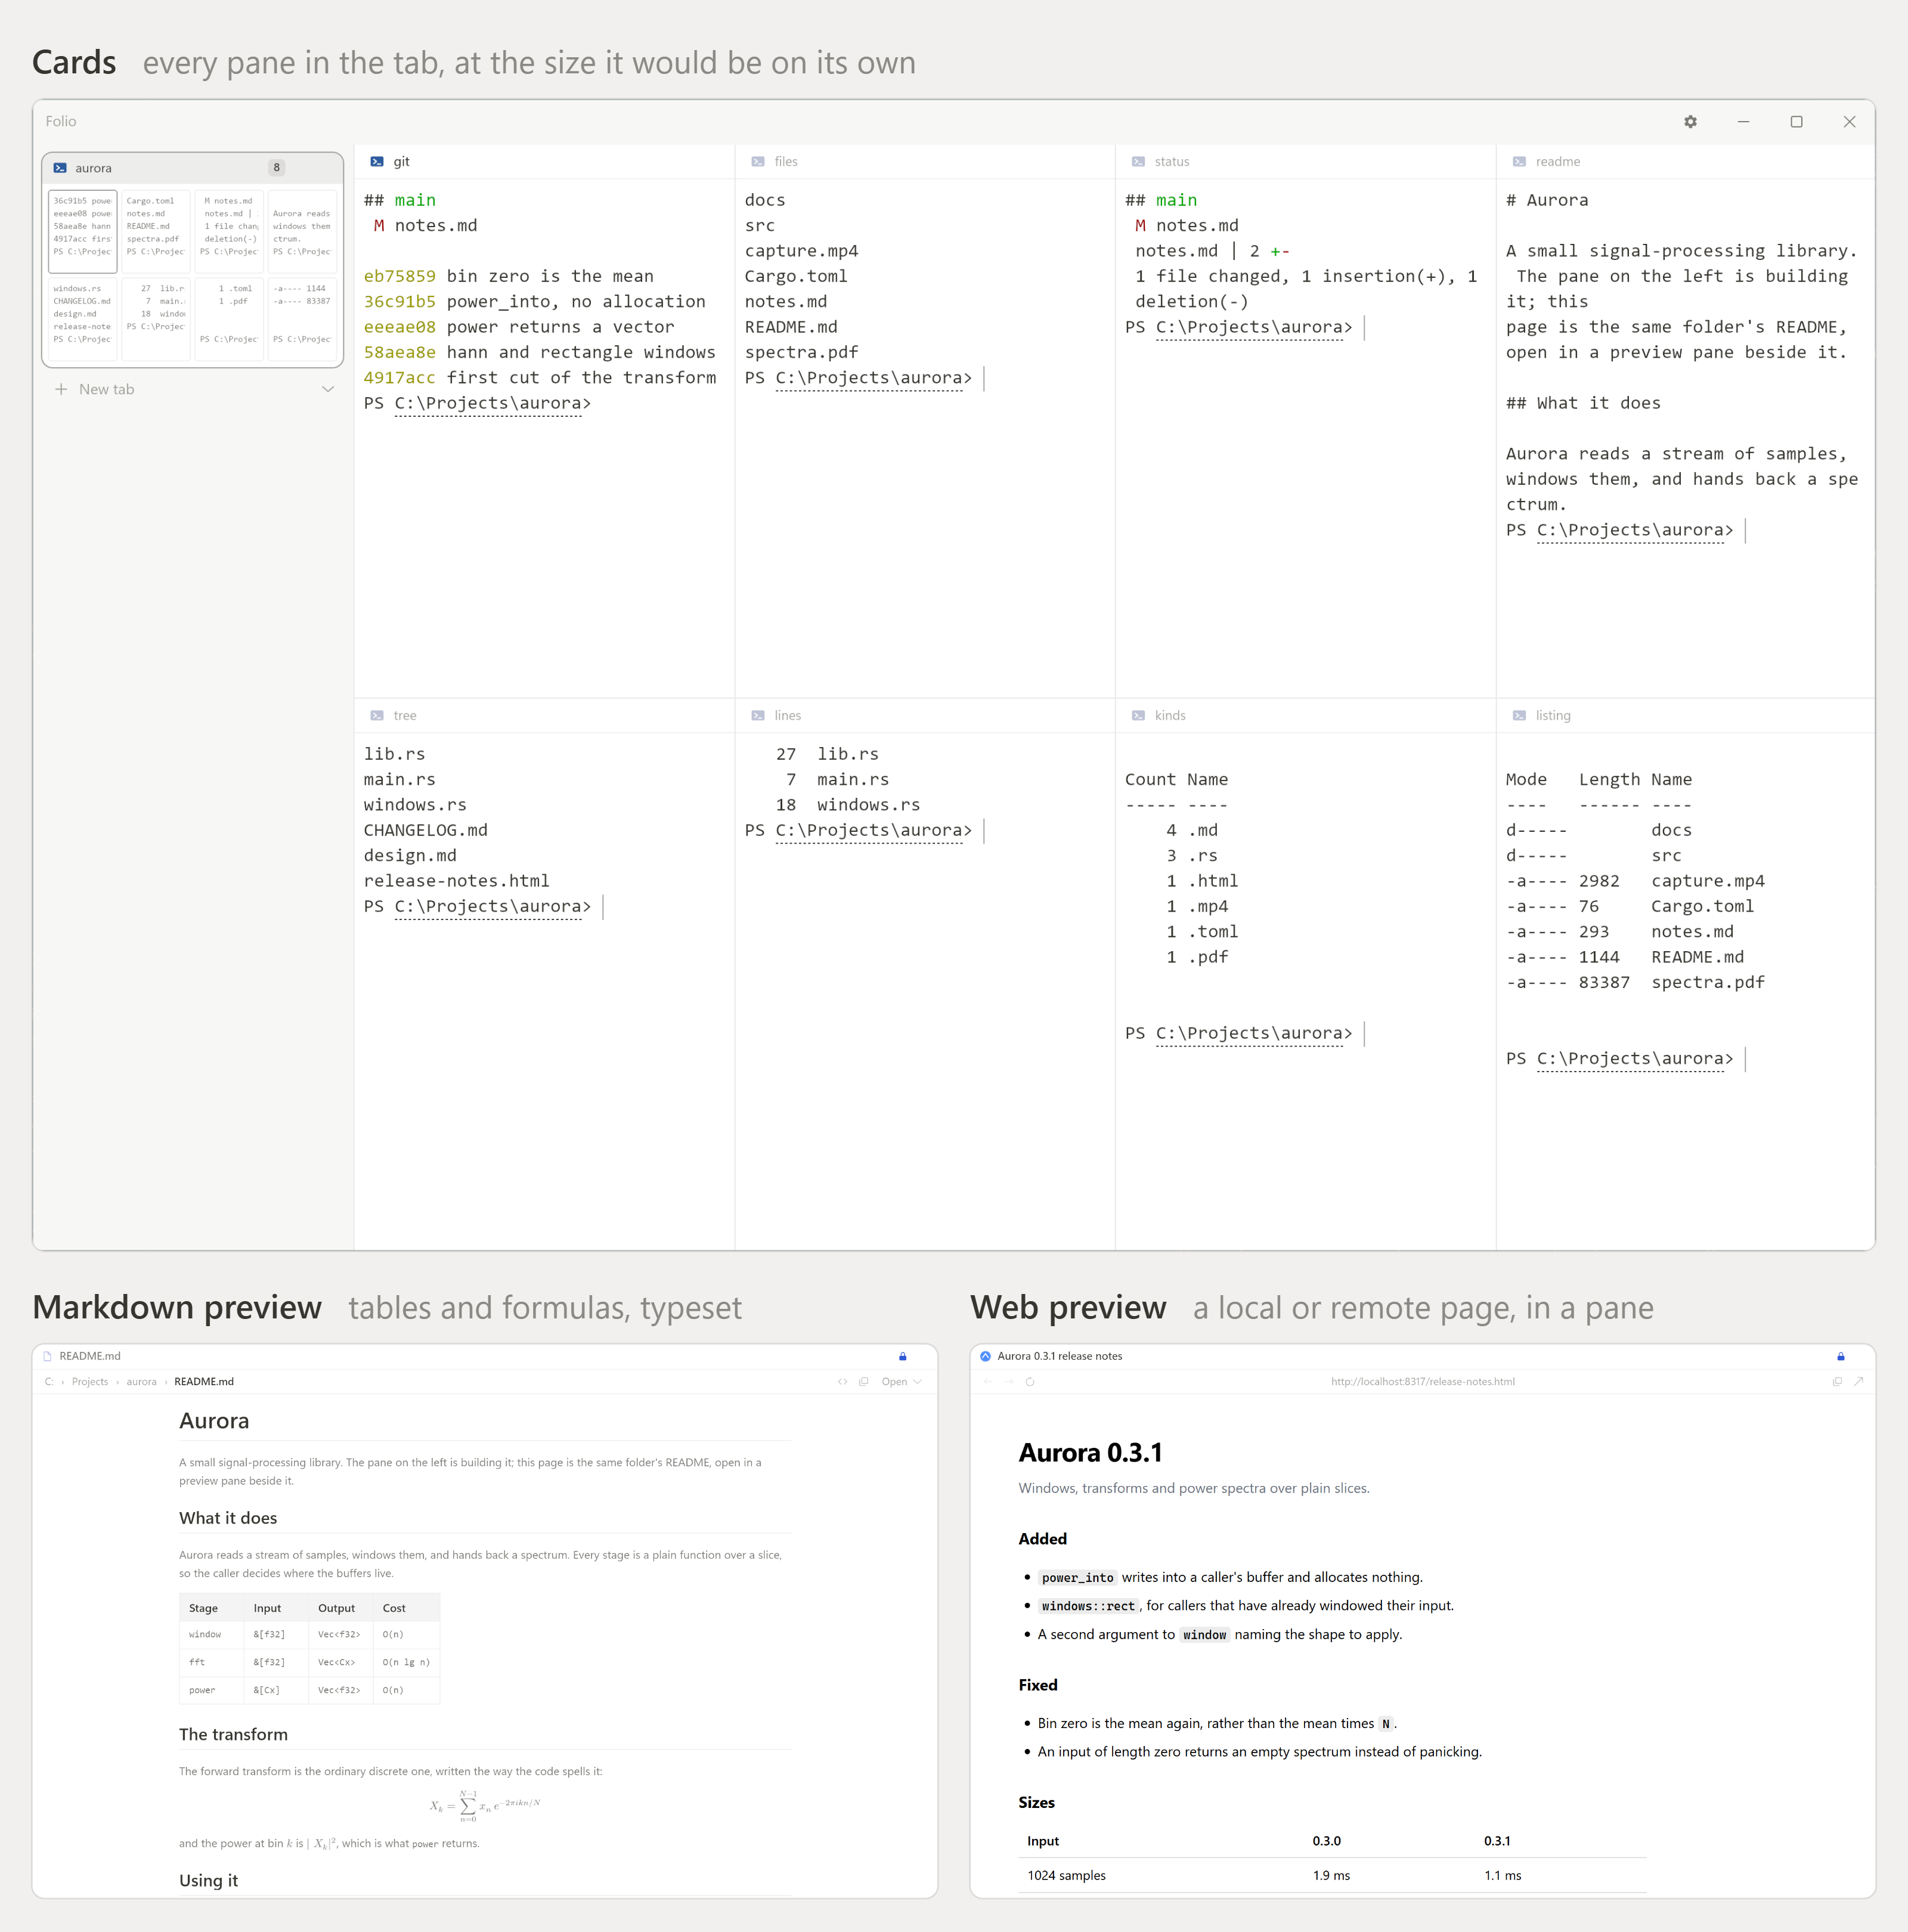Click the terminal icon of the listing pane

[x=1519, y=715]
